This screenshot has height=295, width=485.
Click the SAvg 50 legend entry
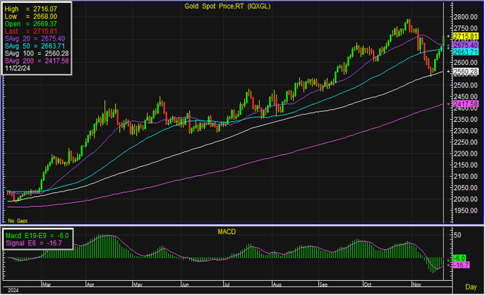(x=35, y=46)
